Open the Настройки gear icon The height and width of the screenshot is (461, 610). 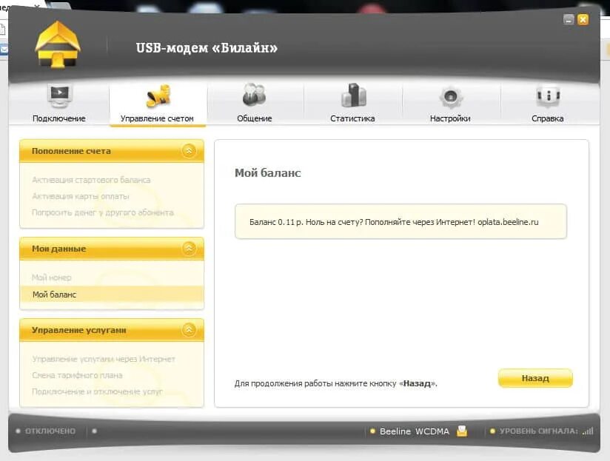[x=451, y=96]
